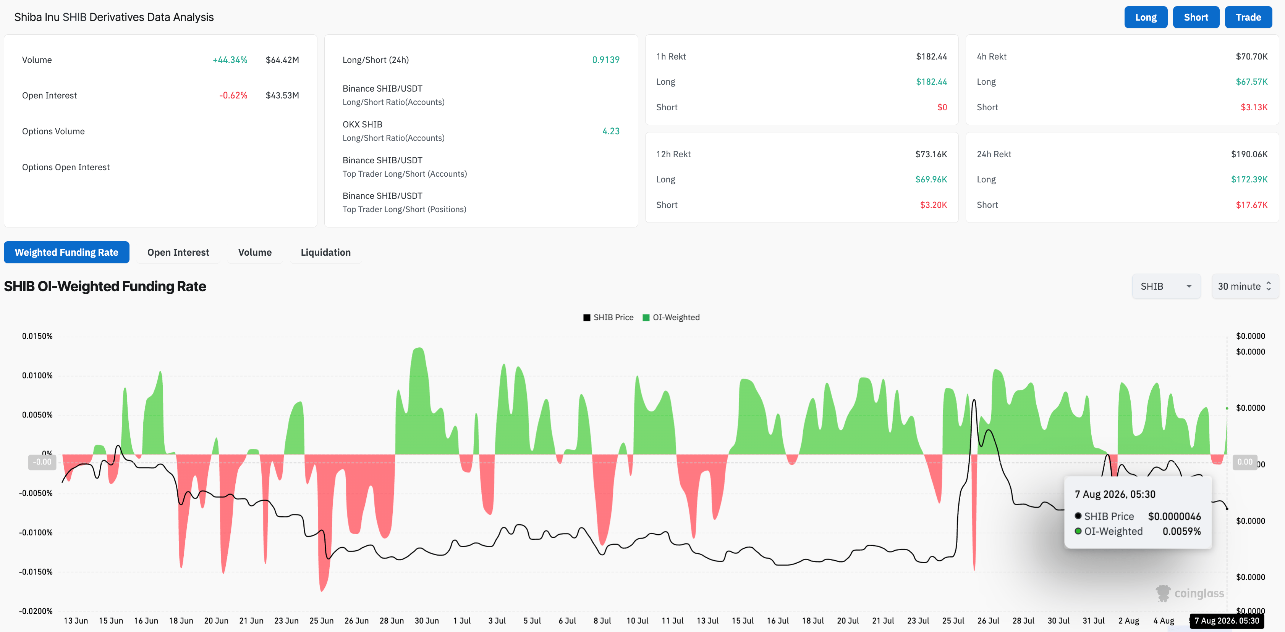
Task: Click the tooltip date 7 Aug 2026, 05:30
Action: point(1115,495)
